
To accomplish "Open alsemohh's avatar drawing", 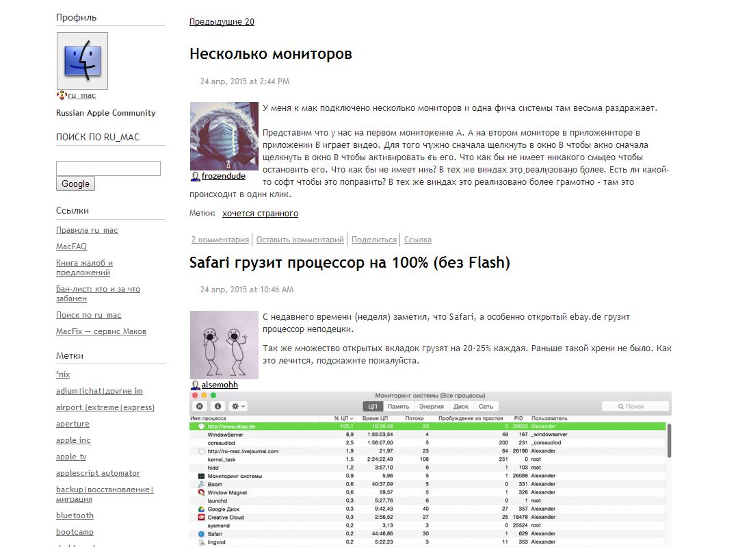I will click(x=224, y=345).
